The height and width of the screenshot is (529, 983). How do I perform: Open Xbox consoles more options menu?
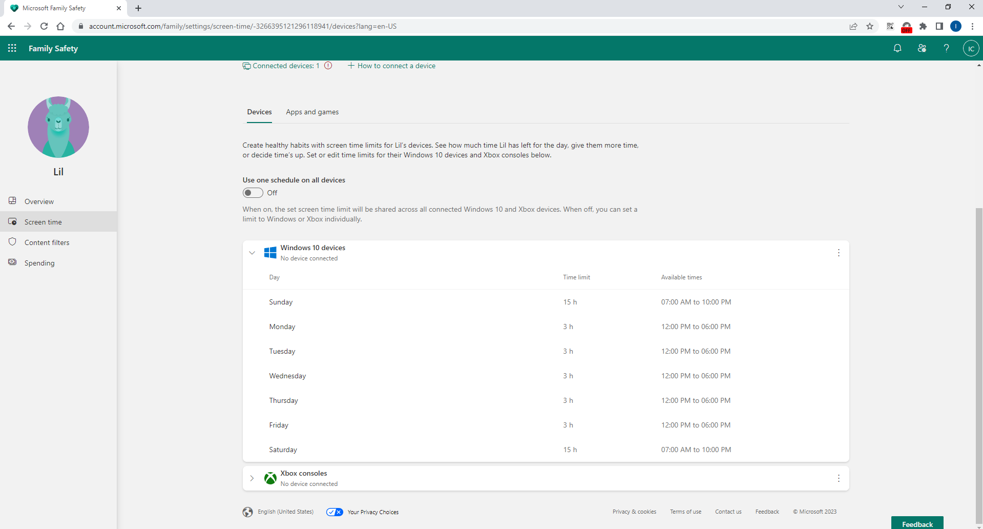(839, 478)
